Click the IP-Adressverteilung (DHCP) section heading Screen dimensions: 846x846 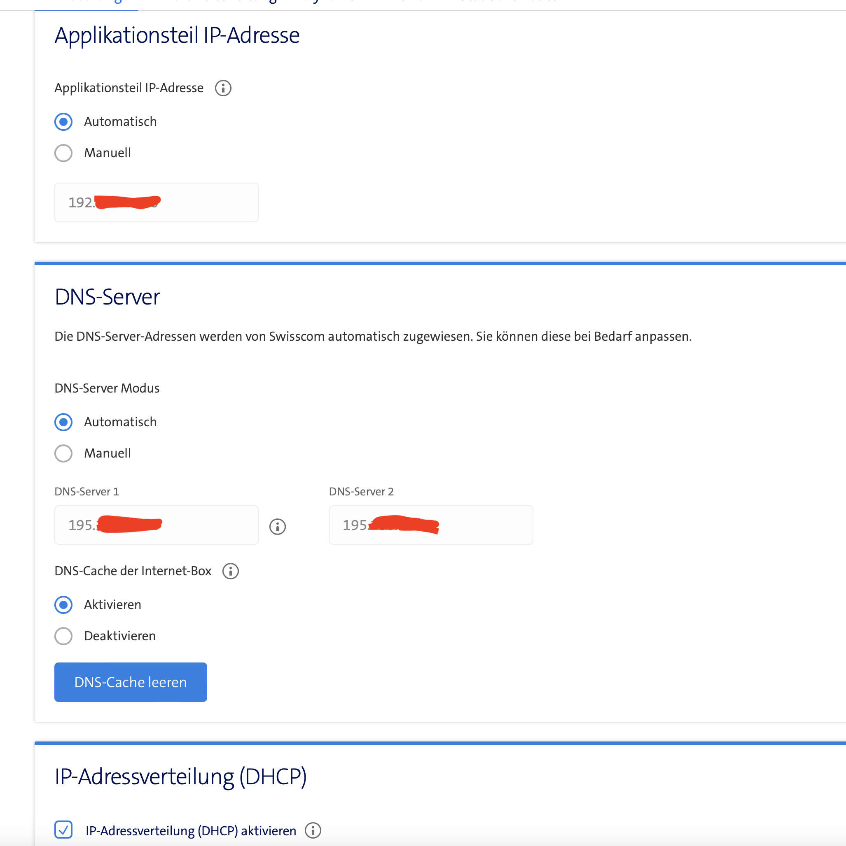(180, 777)
